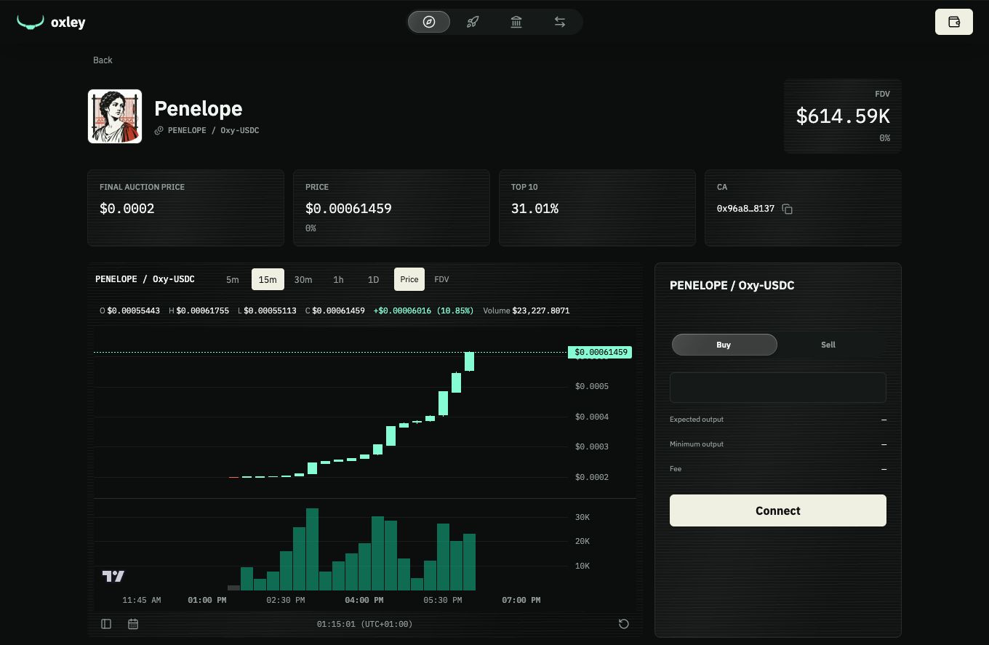Click the link icon beside PENELOPE / Oxy-USDC
The height and width of the screenshot is (645, 989).
pos(159,131)
